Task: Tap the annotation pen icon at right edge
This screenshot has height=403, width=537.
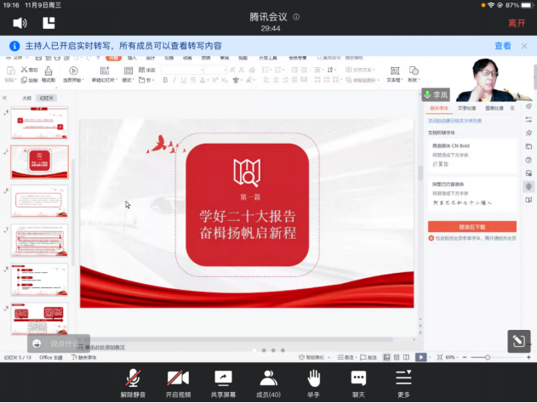Action: point(517,341)
